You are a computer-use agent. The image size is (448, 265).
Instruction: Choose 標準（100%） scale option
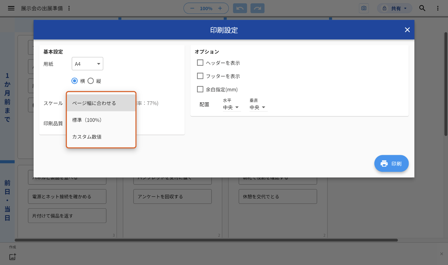[x=101, y=120]
